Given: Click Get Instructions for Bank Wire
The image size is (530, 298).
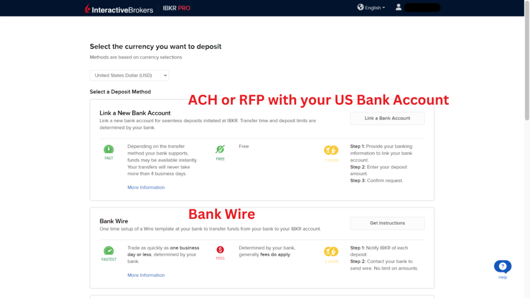Looking at the screenshot, I should pyautogui.click(x=387, y=223).
